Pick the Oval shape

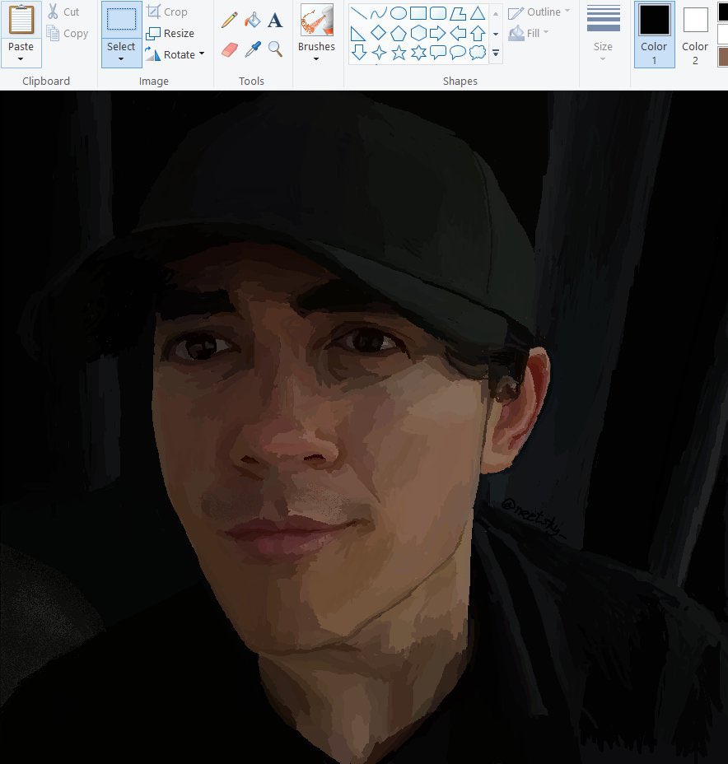pos(399,13)
